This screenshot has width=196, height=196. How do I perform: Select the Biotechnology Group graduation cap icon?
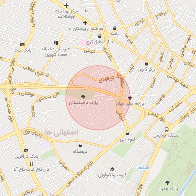click(112, 169)
